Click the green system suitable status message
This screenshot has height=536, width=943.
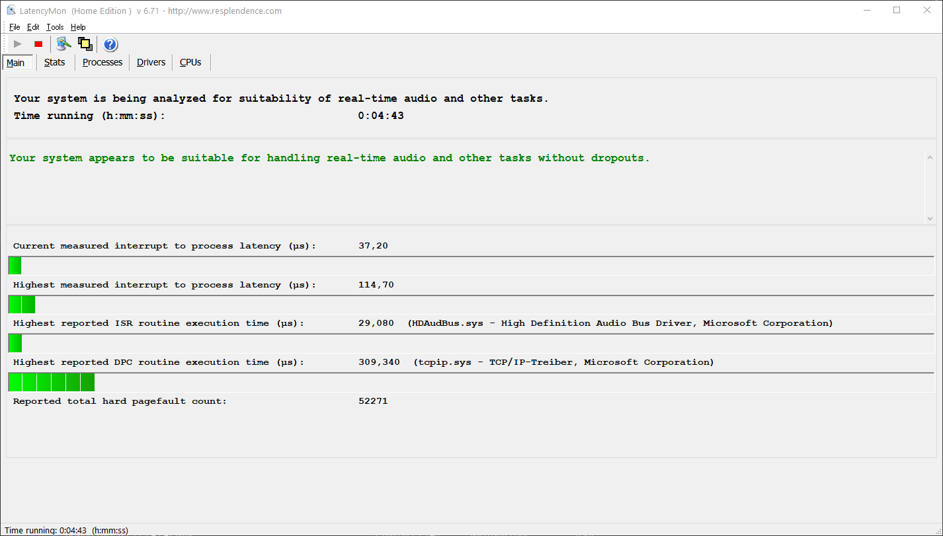click(x=329, y=158)
